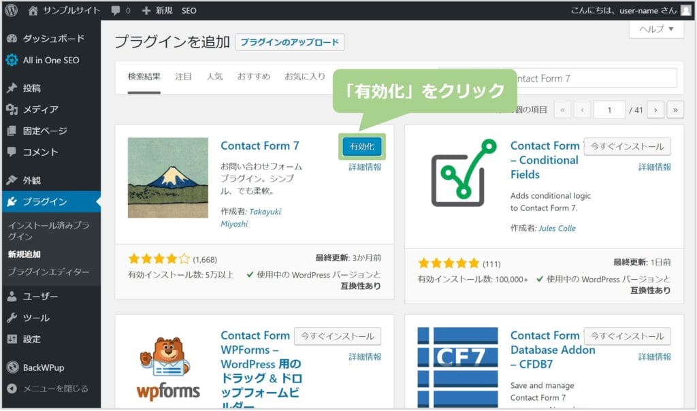
Task: Click the current page number field
Action: click(609, 110)
